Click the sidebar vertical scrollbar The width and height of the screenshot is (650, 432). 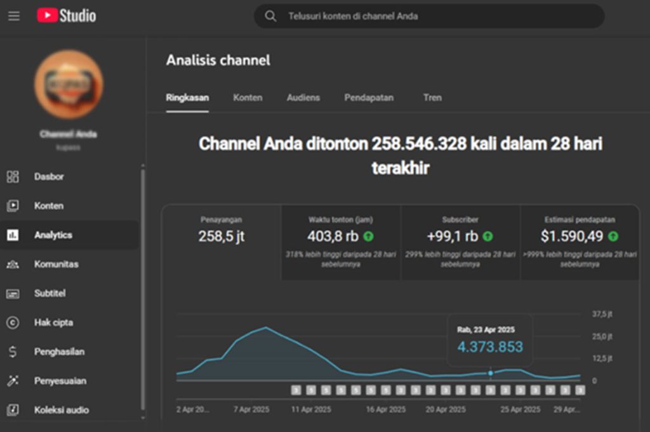tap(143, 289)
